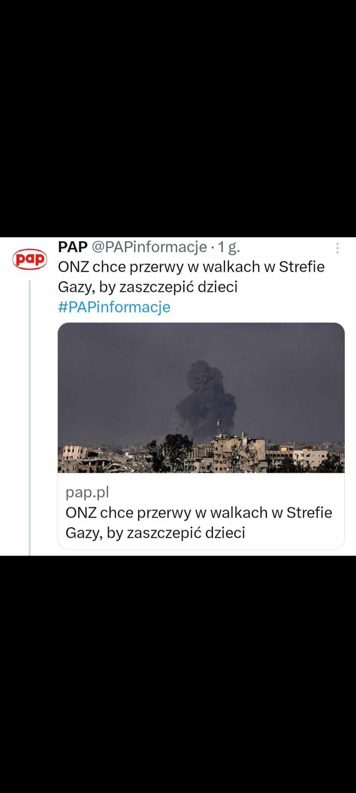This screenshot has height=793, width=356.
Task: Click the white building at photo's right side
Action: click(311, 459)
